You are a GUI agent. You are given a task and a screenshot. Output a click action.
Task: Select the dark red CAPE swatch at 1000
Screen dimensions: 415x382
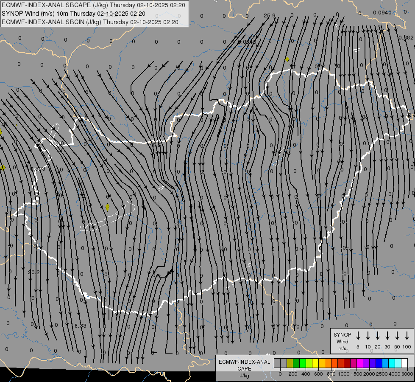tap(347, 363)
